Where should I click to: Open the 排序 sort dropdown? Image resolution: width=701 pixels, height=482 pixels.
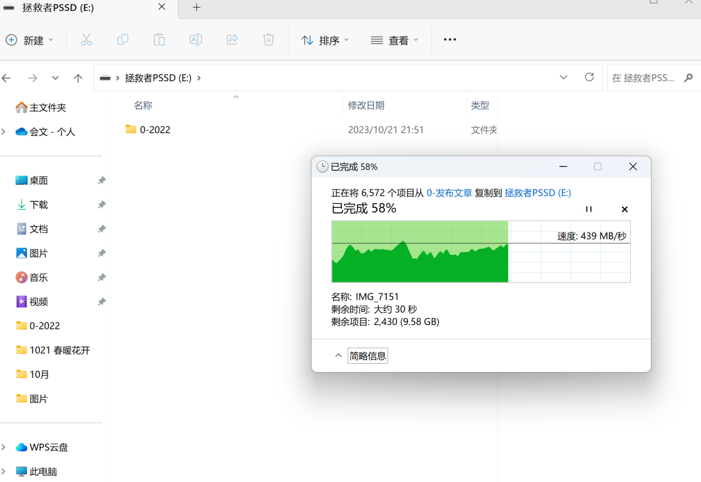325,40
